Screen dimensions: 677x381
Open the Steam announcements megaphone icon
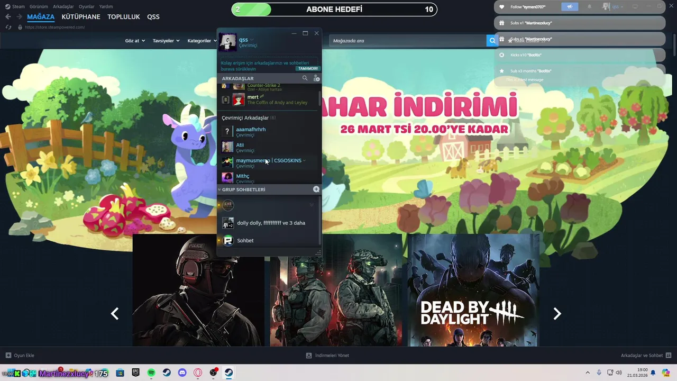coord(570,7)
